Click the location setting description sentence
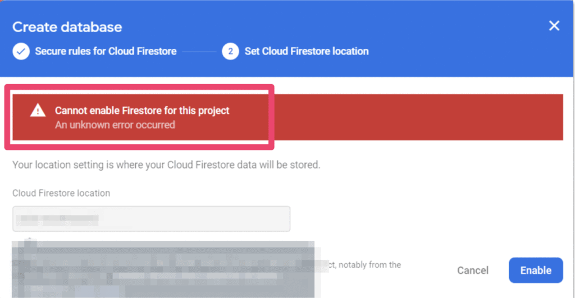Screen dimensions: 575x298 pos(166,166)
